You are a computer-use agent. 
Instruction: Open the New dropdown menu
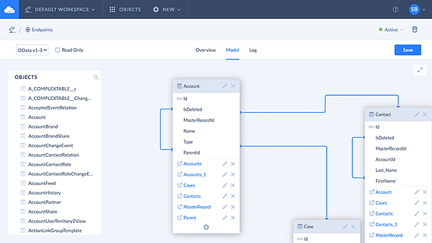[x=167, y=9]
